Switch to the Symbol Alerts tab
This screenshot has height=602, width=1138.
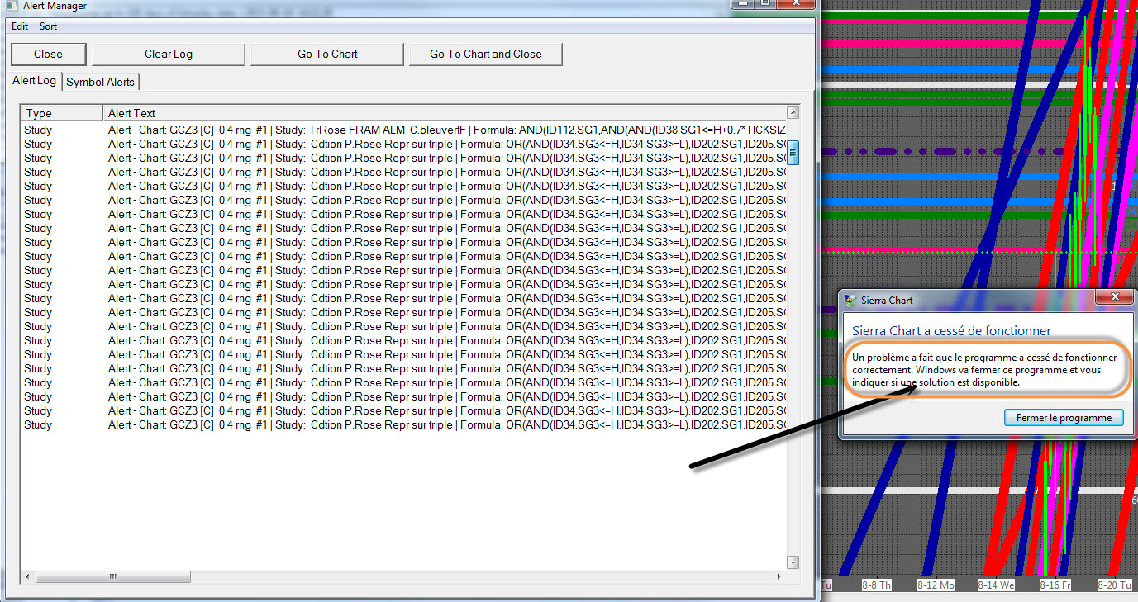coord(101,82)
